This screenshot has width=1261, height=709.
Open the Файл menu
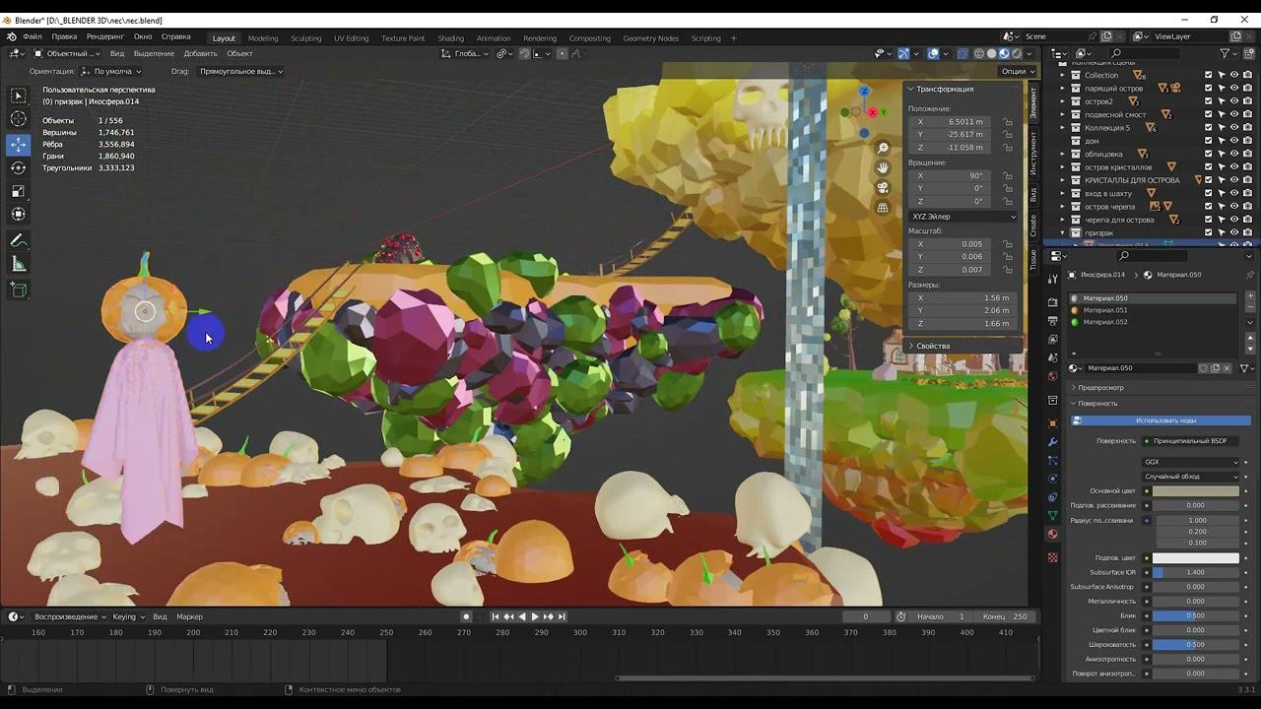(33, 37)
